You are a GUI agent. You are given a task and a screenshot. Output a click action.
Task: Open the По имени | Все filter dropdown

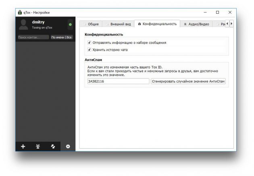[62, 37]
